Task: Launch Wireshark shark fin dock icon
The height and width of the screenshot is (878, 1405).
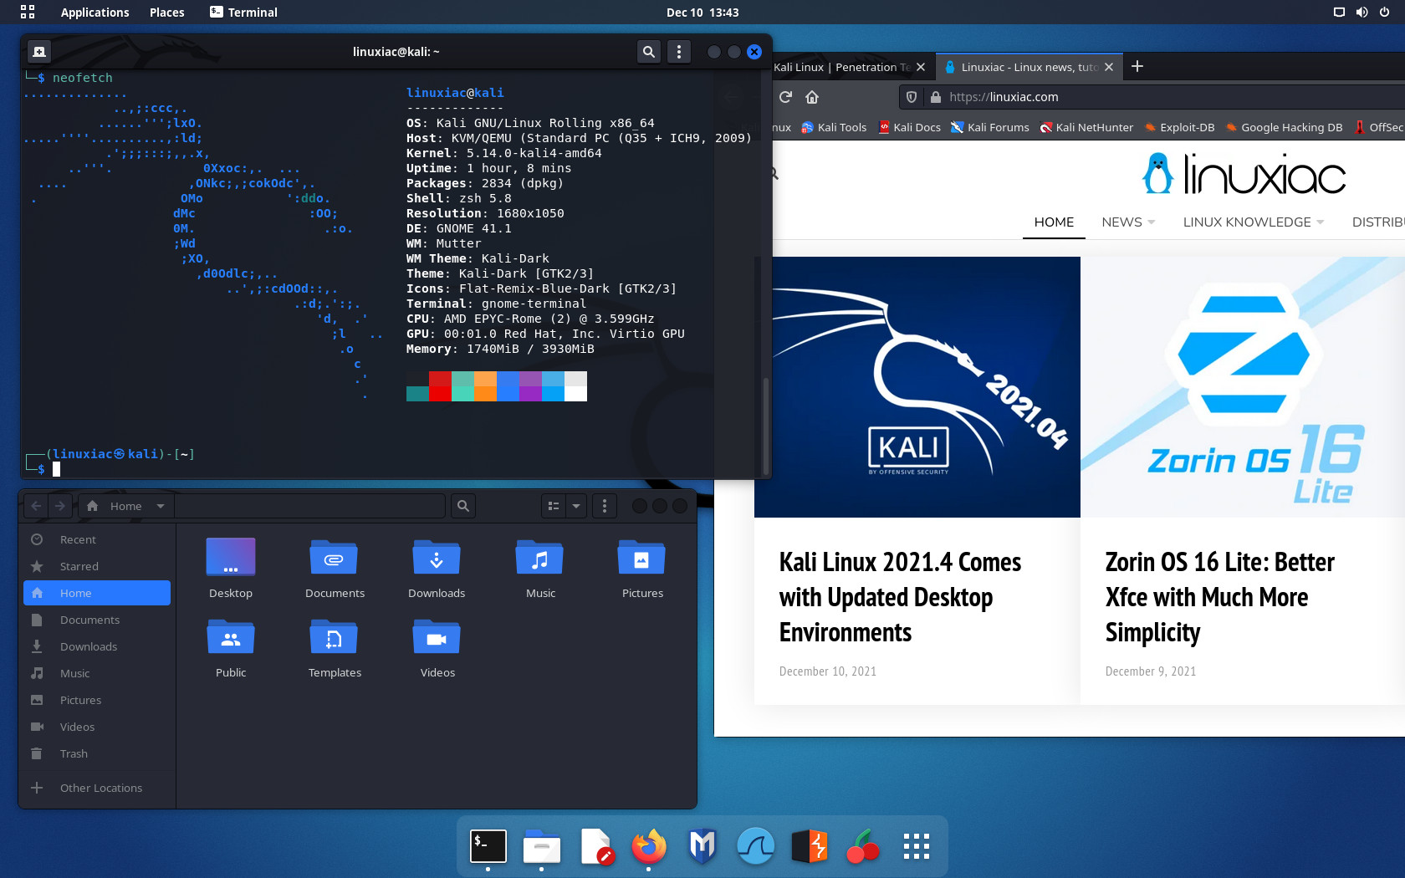Action: pos(756,846)
